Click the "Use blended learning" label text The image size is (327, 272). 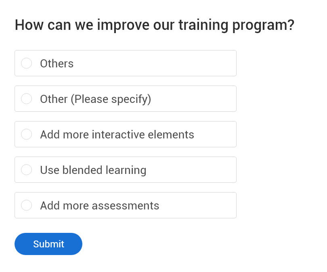pos(93,170)
